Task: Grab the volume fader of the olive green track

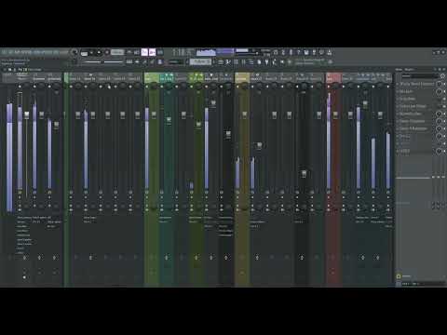Action: point(198,125)
